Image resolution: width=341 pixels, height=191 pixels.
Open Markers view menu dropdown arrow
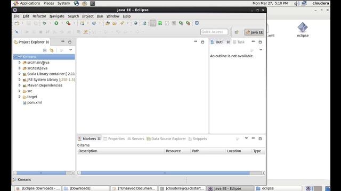coord(246,138)
